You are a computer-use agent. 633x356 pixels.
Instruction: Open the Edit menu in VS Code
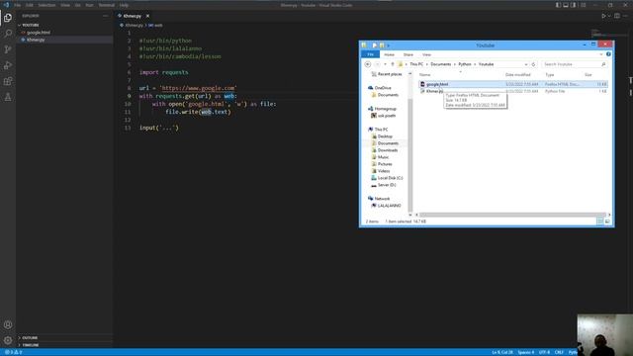click(30, 5)
